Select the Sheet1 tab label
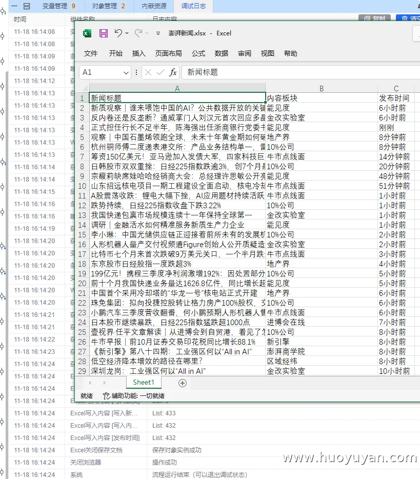Screen dimensions: 420x479 click(x=143, y=382)
